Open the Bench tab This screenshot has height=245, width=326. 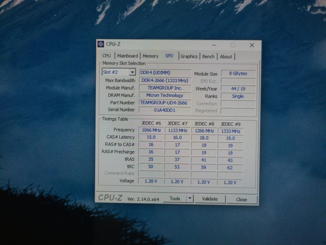(x=208, y=56)
